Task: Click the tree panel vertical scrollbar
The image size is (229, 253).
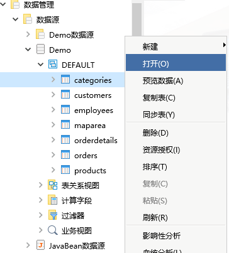Action: [137, 19]
